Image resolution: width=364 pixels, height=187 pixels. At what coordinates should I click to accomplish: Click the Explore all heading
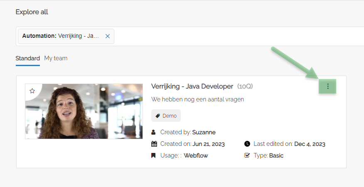(32, 12)
